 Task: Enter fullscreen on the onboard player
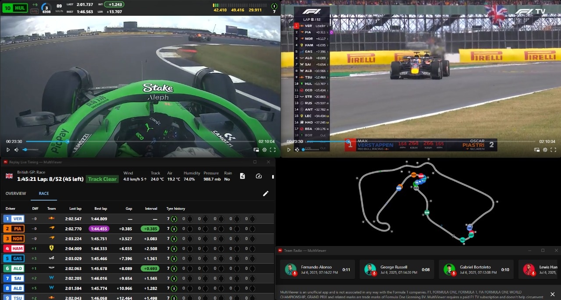(x=273, y=150)
